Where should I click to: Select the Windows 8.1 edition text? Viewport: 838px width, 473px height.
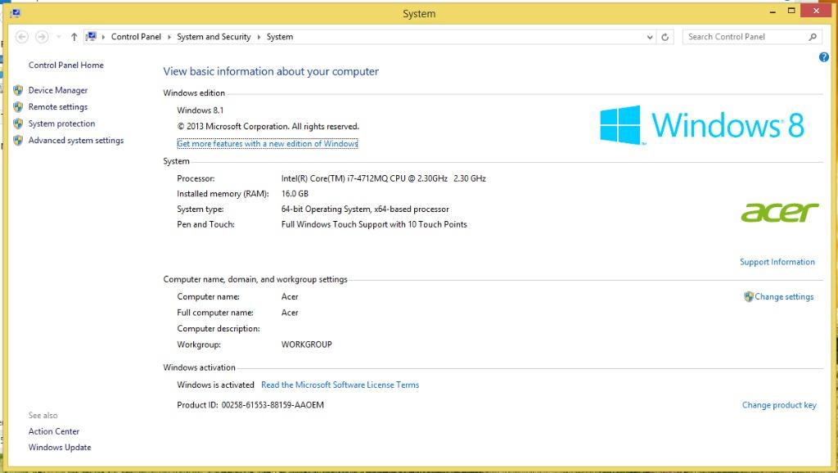click(x=200, y=110)
